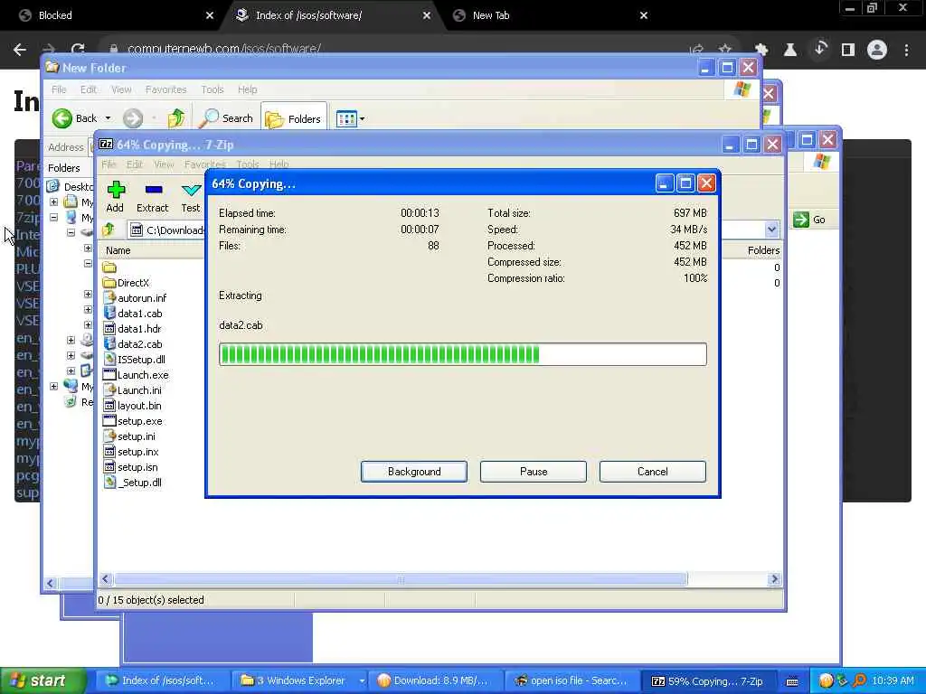Click the 7-Zip Add toolbar icon
The height and width of the screenshot is (694, 926).
pos(115,190)
